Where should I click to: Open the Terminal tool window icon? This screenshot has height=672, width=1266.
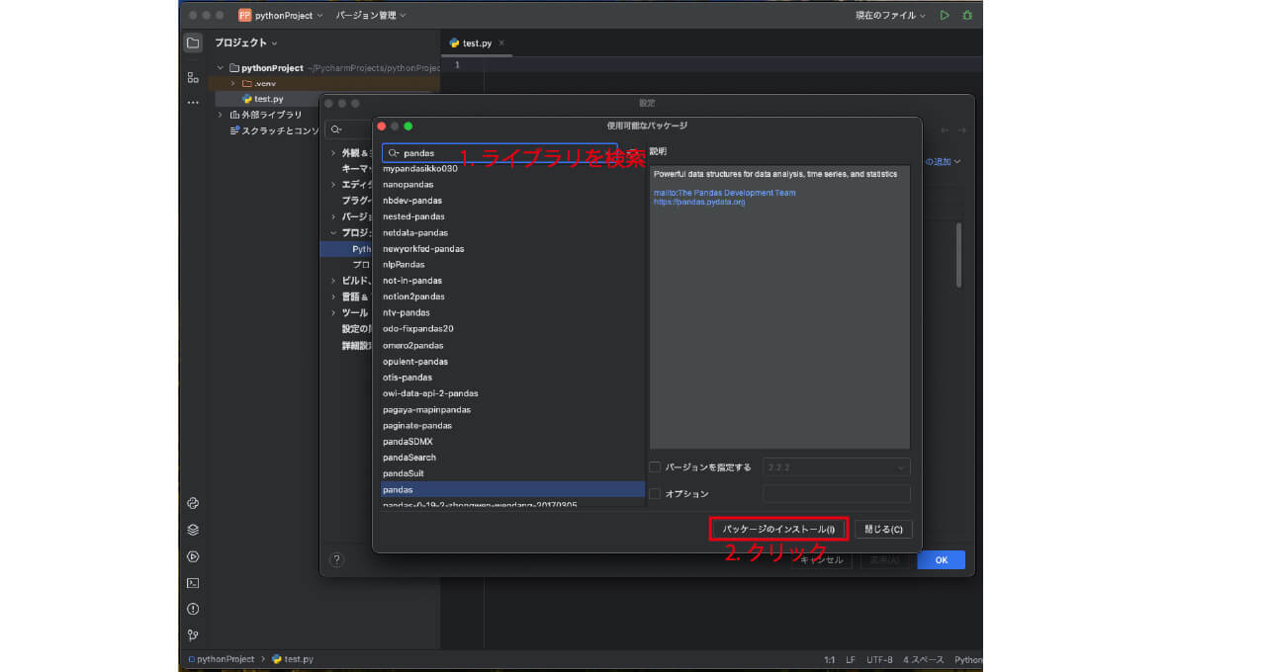click(193, 582)
